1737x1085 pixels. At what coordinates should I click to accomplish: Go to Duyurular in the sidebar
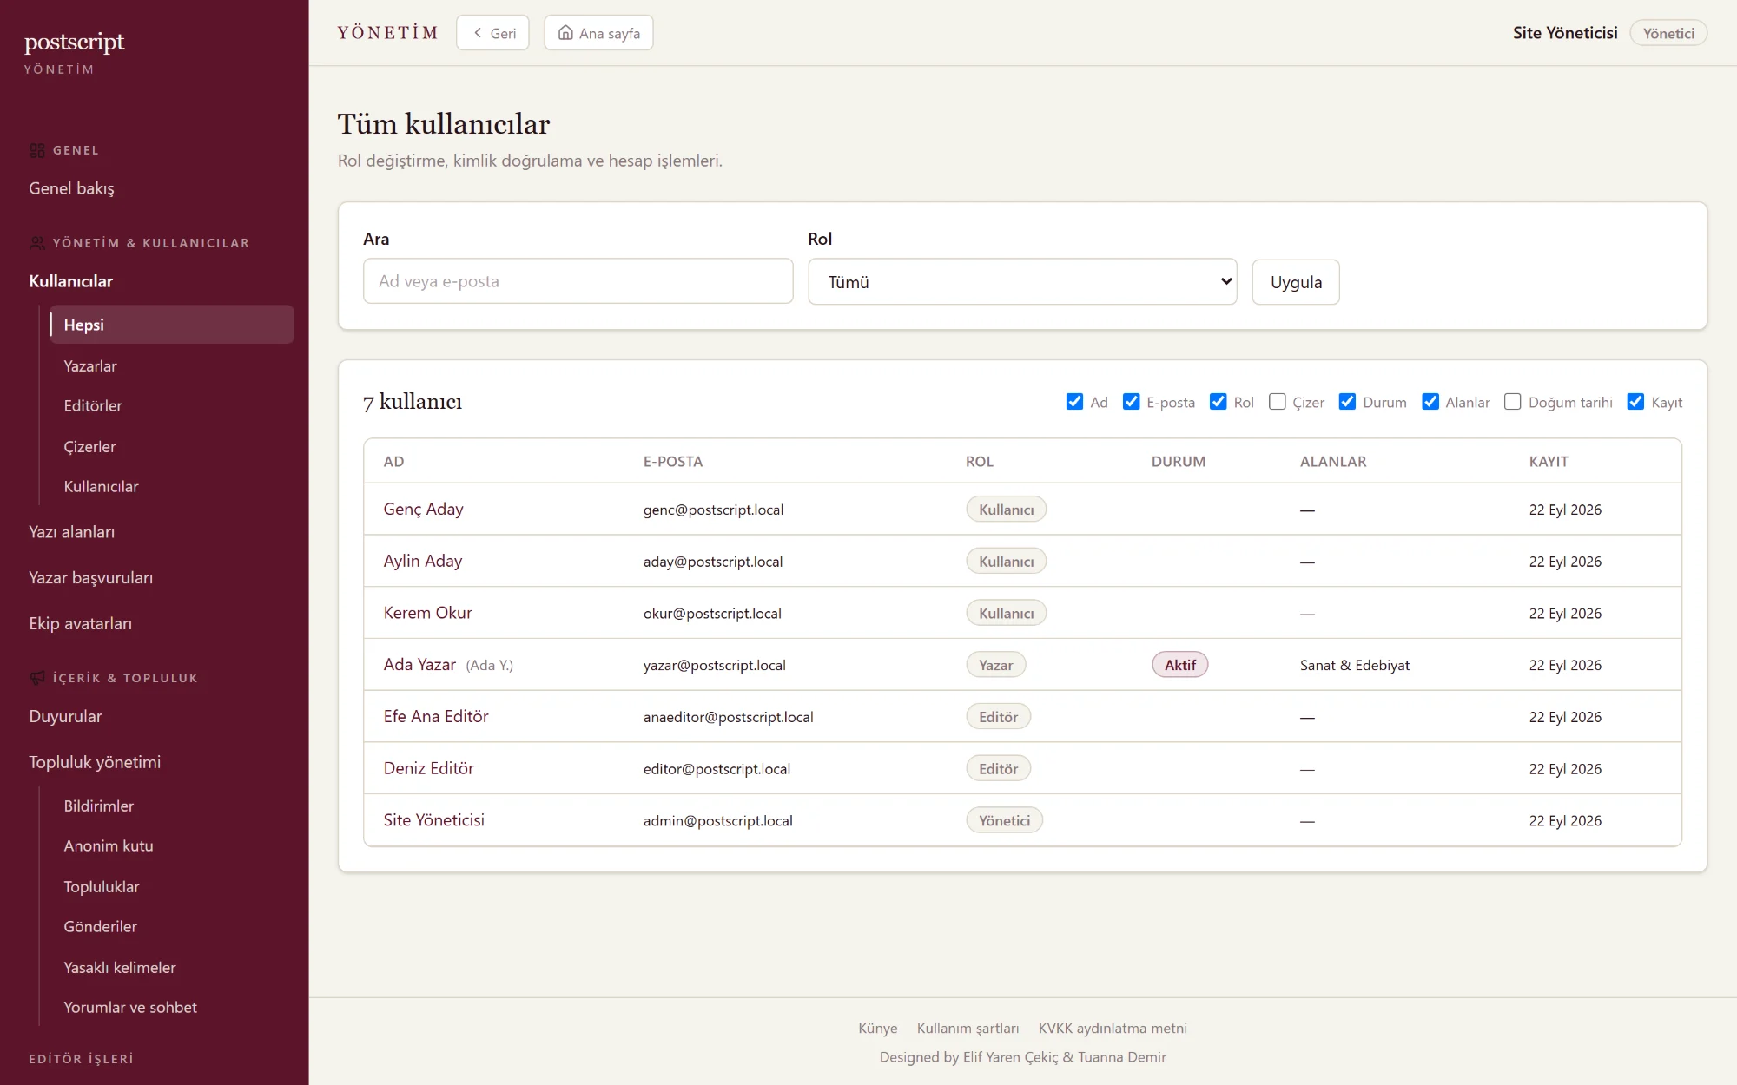(x=65, y=717)
